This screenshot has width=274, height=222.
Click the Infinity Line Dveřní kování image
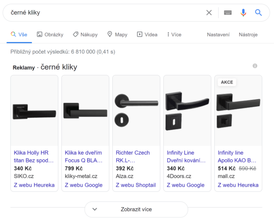(x=187, y=111)
